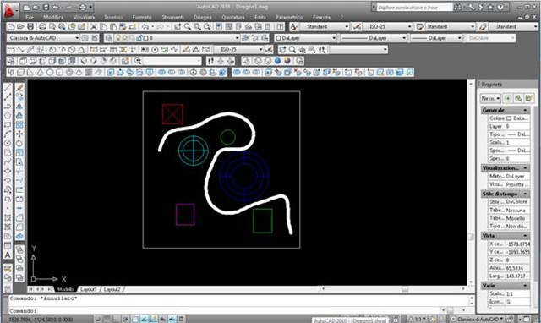This screenshot has width=541, height=323.
Task: Click the layer 0 color swatch in layer toolbar
Action: coord(145,38)
